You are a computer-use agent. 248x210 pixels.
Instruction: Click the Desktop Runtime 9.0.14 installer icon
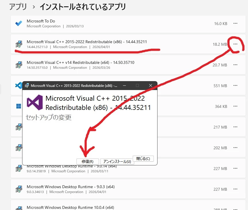click(19, 169)
